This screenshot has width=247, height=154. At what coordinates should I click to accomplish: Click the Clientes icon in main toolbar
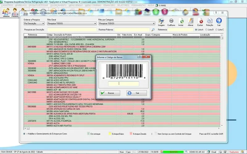(x=6, y=13)
